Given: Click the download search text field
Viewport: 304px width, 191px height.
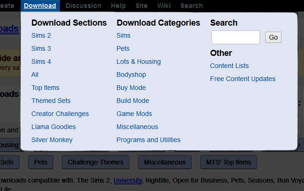Looking at the screenshot, I should 236,37.
